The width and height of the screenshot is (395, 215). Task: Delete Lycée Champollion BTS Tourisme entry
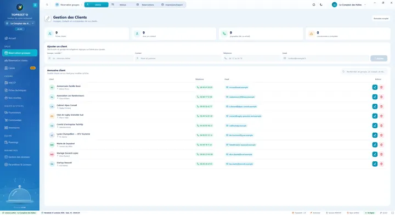point(381,135)
